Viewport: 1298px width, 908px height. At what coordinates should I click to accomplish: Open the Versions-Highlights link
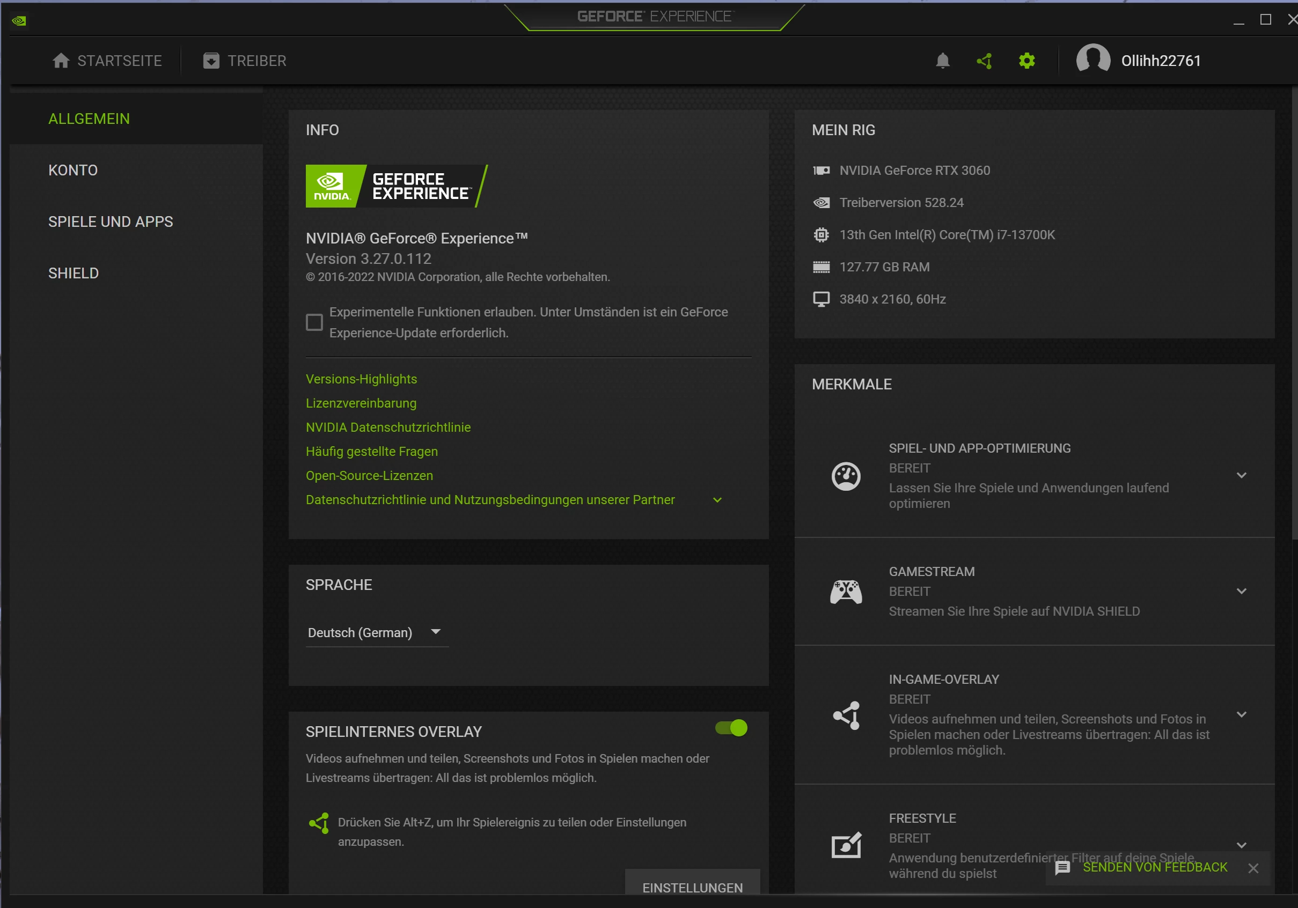tap(361, 379)
